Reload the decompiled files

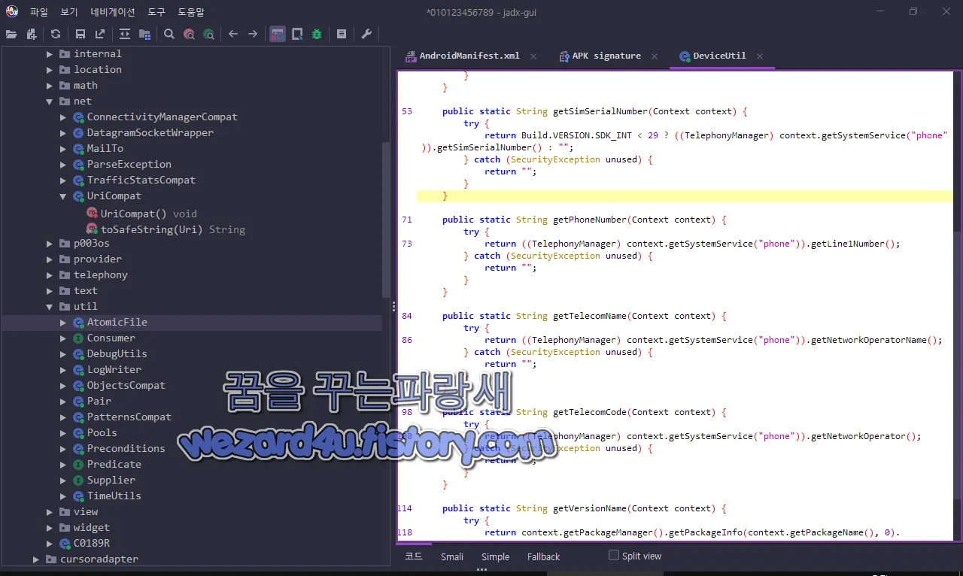tap(54, 34)
